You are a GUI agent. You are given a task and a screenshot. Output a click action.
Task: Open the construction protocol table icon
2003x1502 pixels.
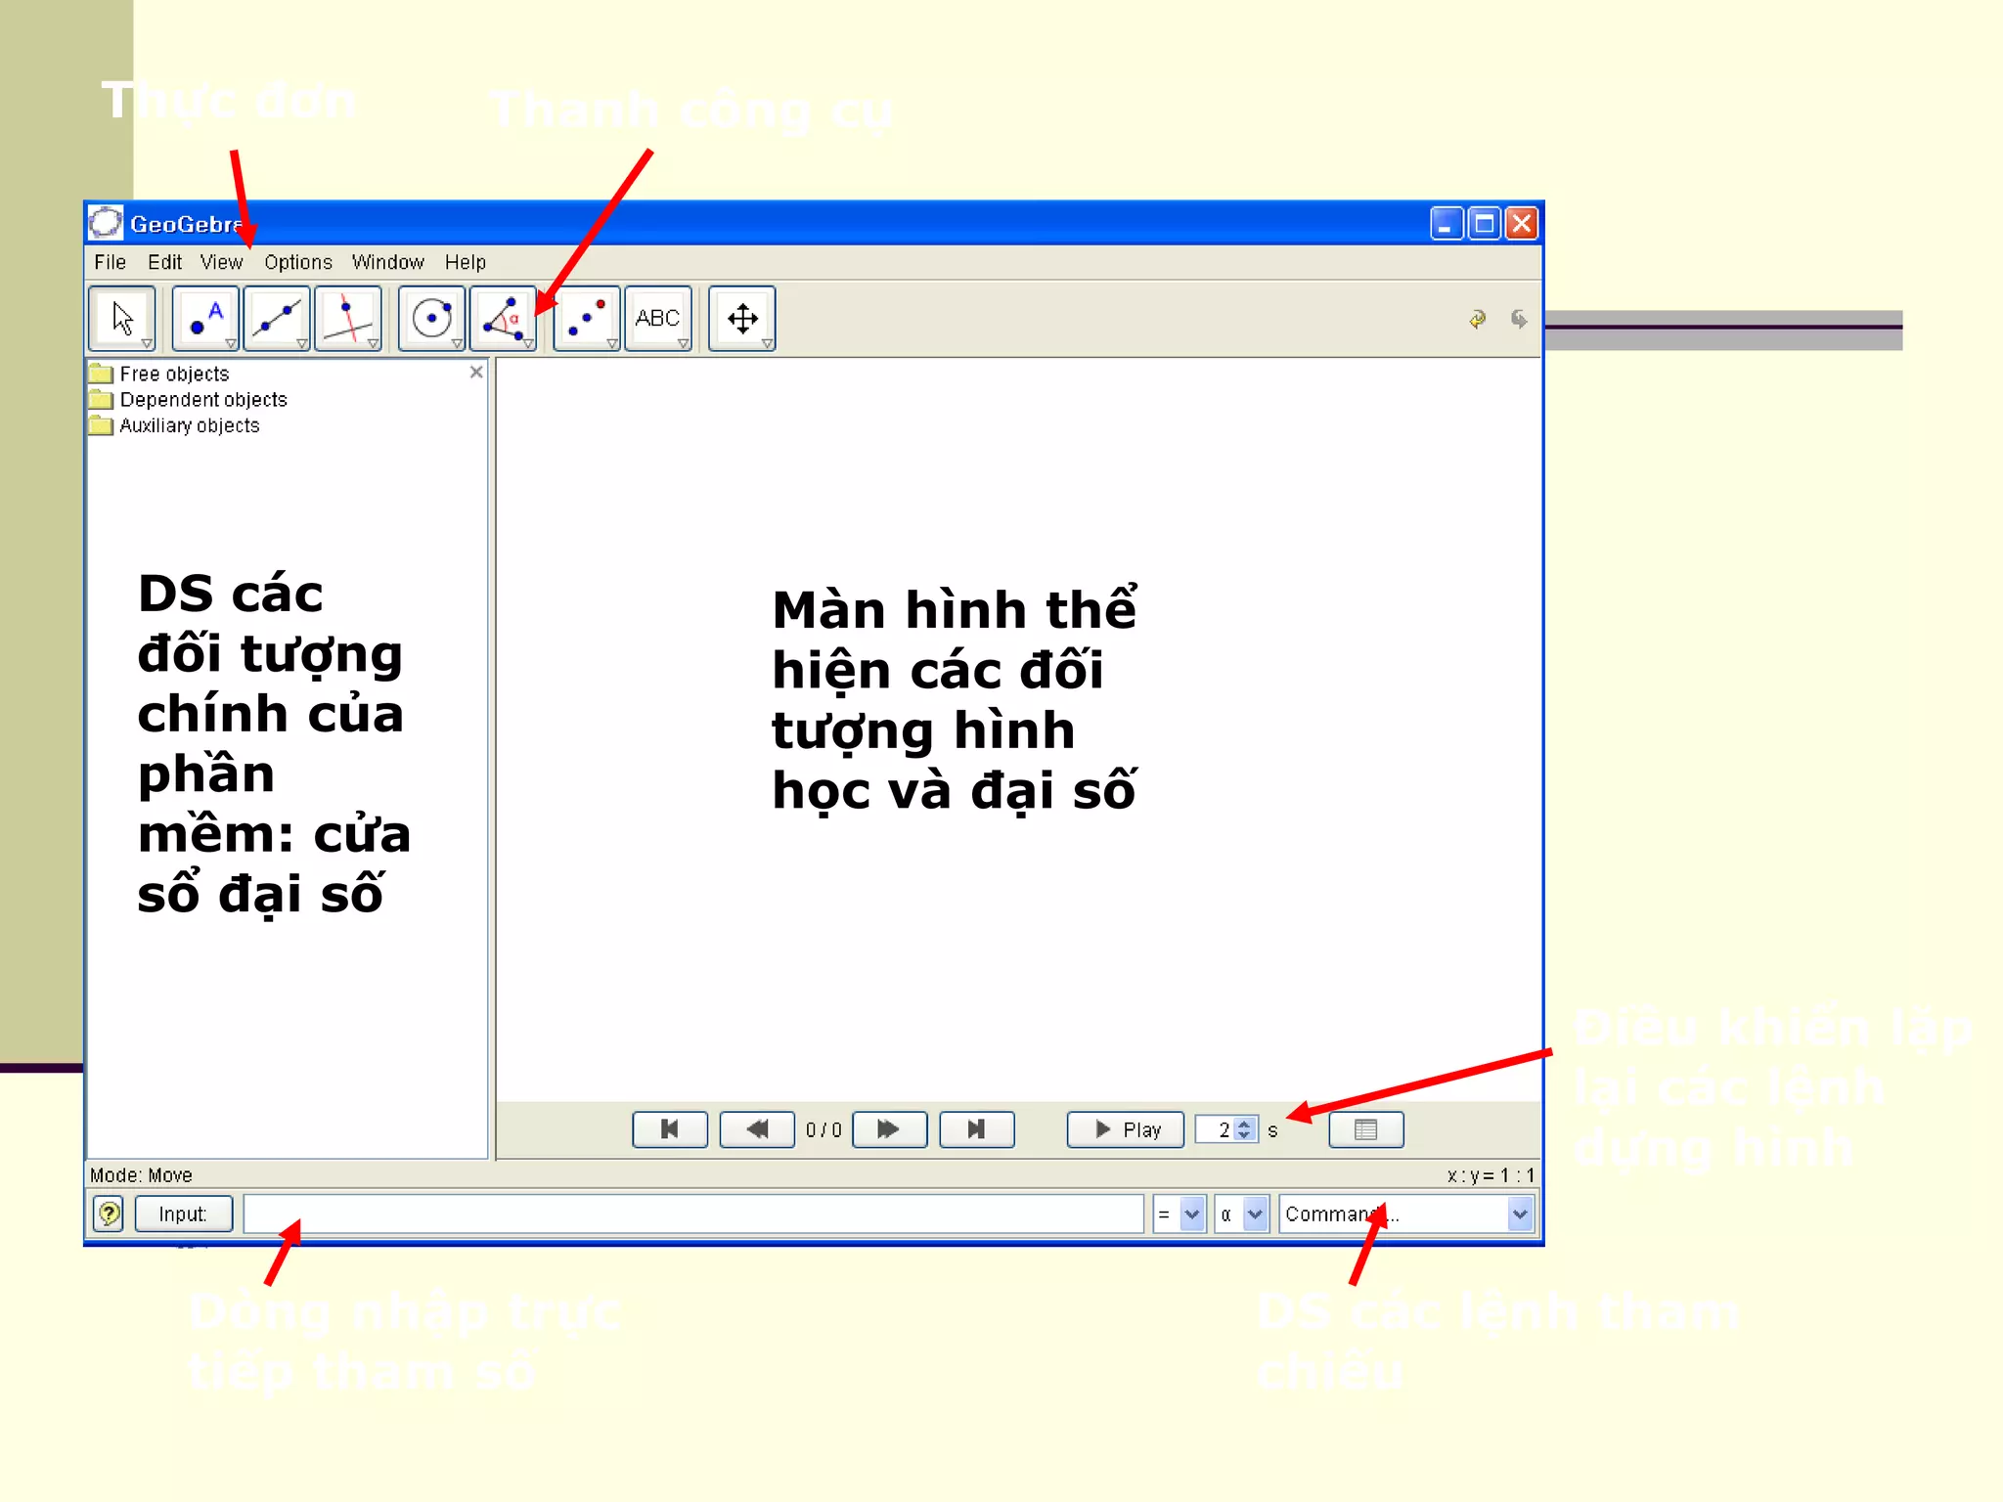click(x=1366, y=1129)
